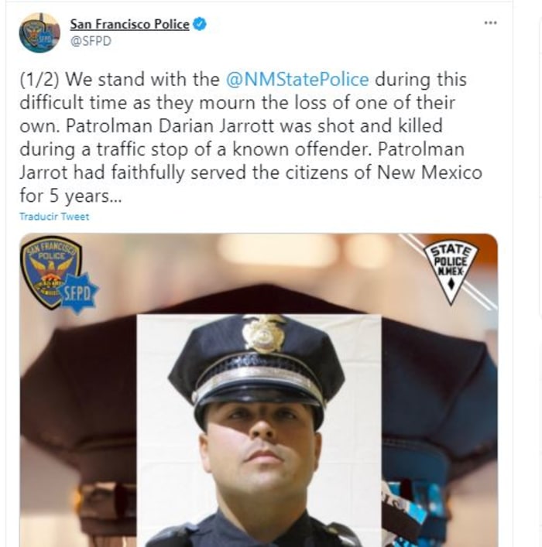Click the "for 5 years..." ending text
Viewport: 542px width, 547px height.
tap(70, 195)
